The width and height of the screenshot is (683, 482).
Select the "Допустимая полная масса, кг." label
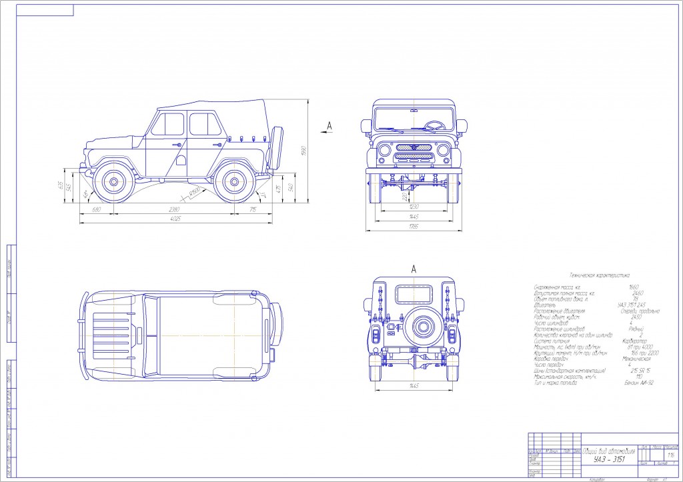pyautogui.click(x=564, y=293)
